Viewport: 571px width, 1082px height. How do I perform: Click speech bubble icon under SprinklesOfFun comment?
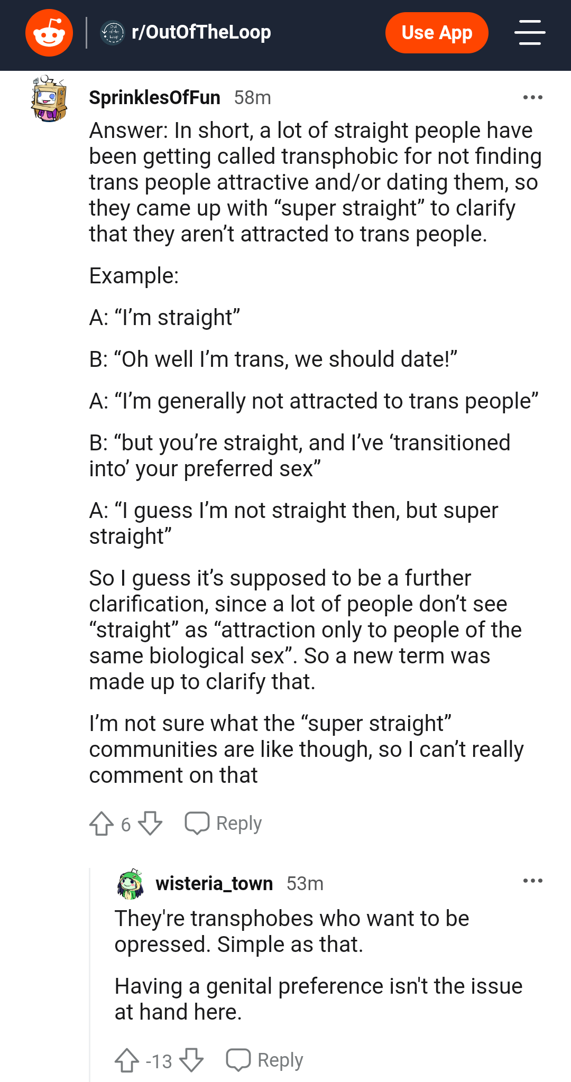point(197,824)
